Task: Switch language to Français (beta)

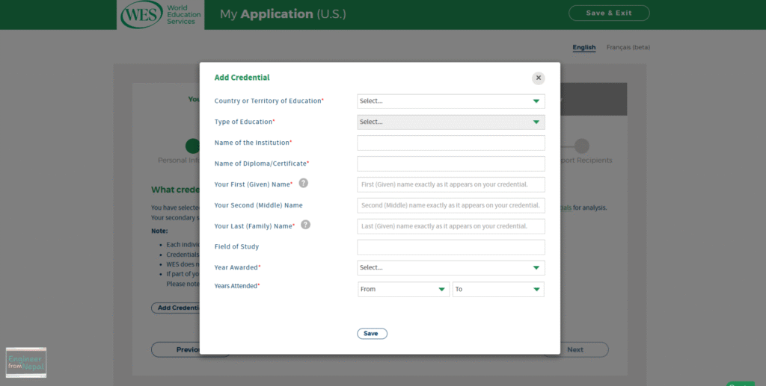Action: coord(628,47)
